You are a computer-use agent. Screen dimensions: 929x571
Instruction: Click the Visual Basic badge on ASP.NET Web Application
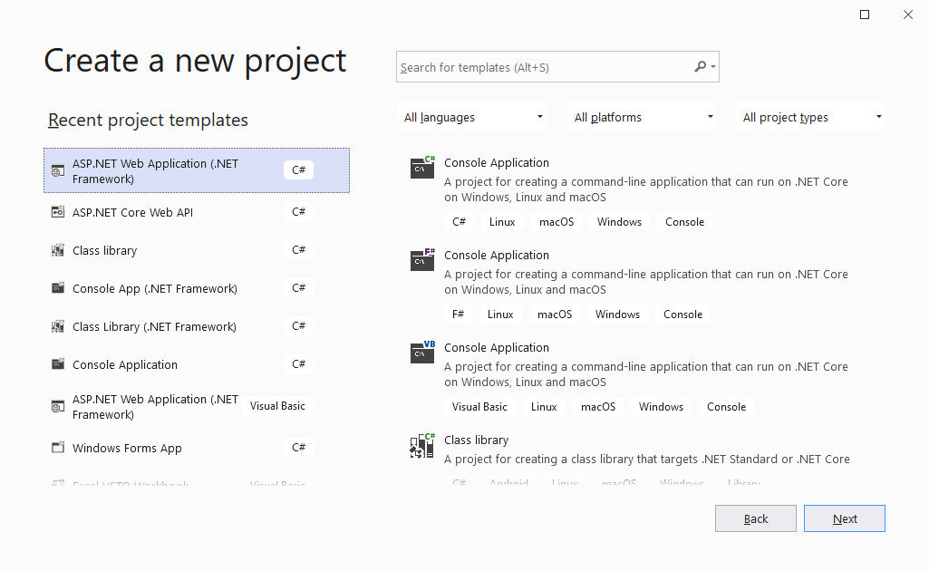pyautogui.click(x=277, y=406)
